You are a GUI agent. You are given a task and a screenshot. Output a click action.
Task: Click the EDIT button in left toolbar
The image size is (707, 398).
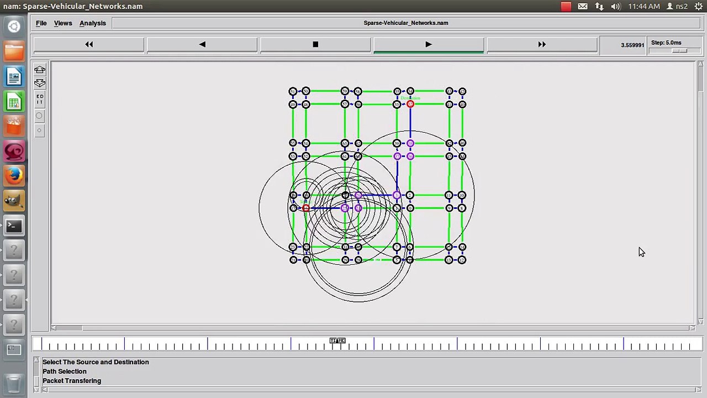(x=40, y=99)
